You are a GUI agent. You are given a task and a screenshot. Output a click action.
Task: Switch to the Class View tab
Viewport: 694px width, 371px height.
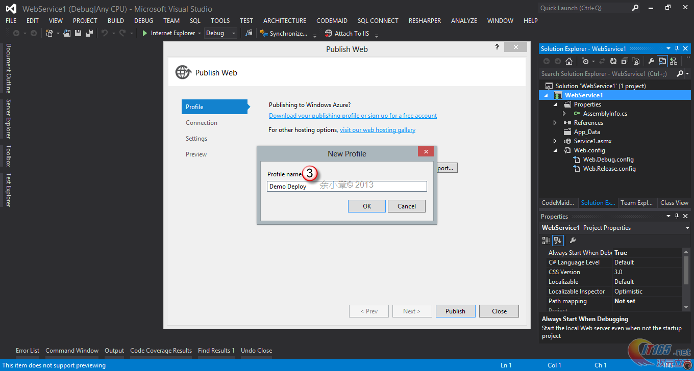674,203
